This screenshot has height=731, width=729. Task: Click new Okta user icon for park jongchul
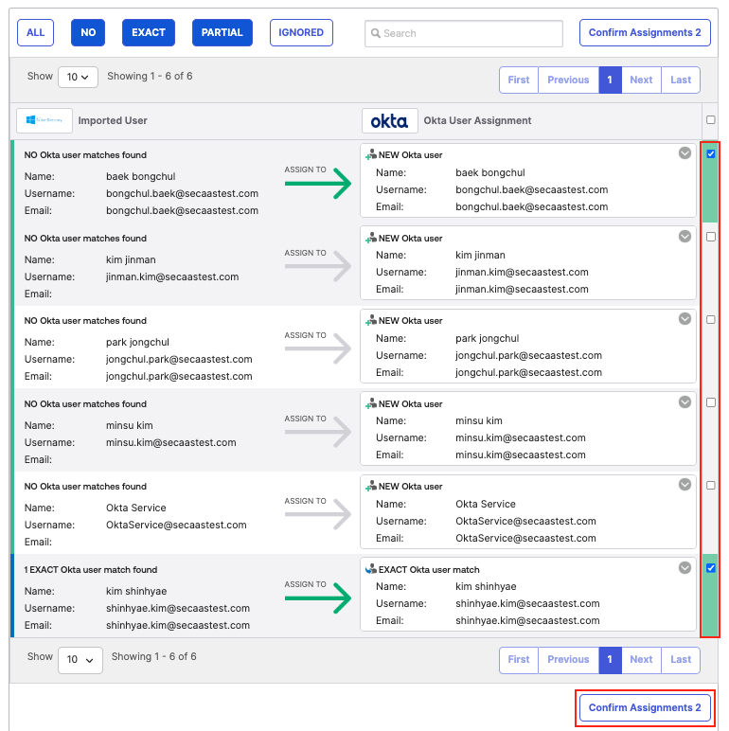[x=370, y=321]
